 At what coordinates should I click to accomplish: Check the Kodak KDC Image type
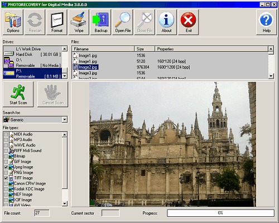(6, 189)
